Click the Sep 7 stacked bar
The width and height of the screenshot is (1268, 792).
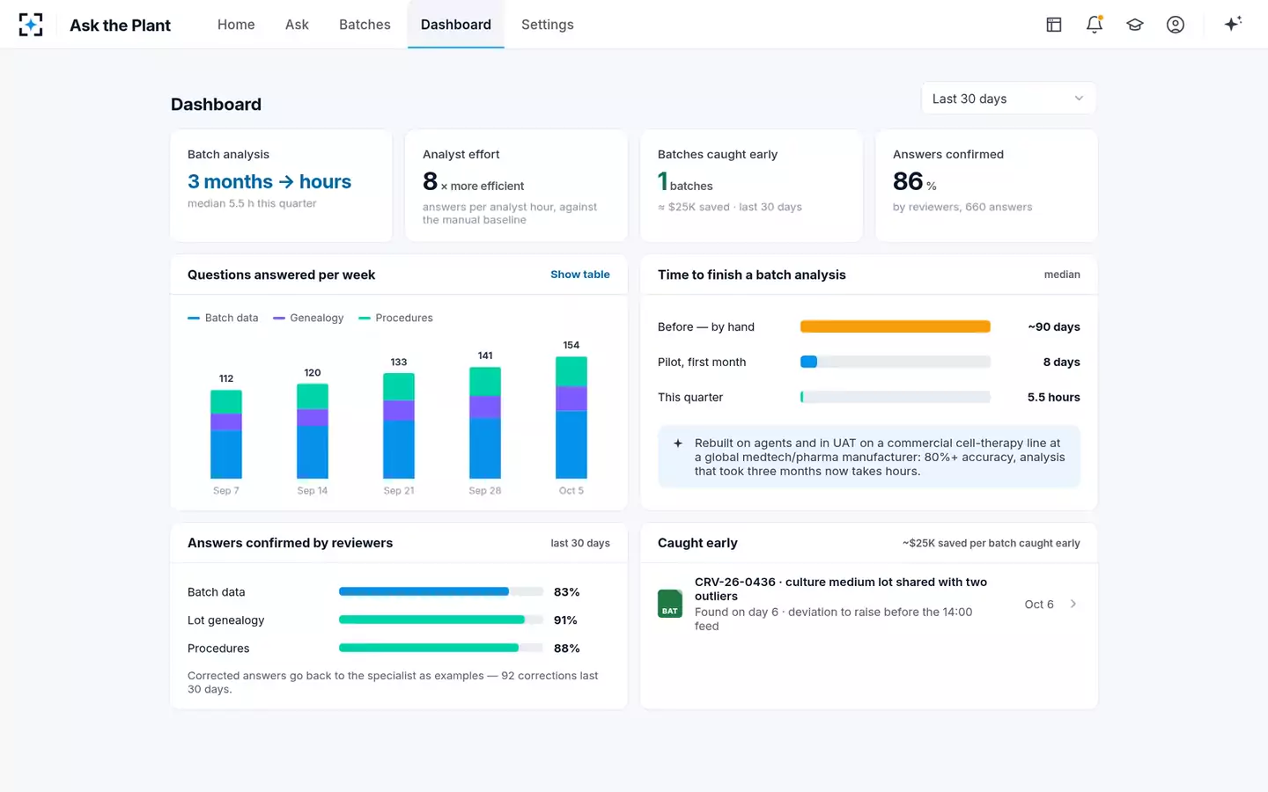pyautogui.click(x=226, y=434)
